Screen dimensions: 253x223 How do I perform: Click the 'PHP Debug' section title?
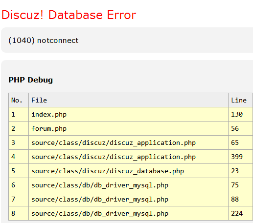coord(30,80)
